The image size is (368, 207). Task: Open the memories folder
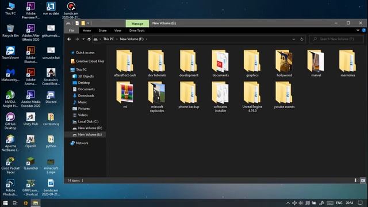click(347, 63)
